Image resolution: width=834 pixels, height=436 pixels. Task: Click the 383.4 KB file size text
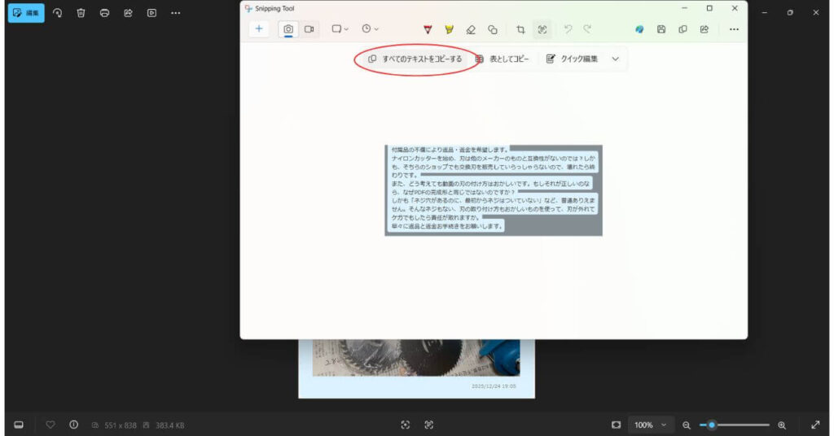(169, 425)
